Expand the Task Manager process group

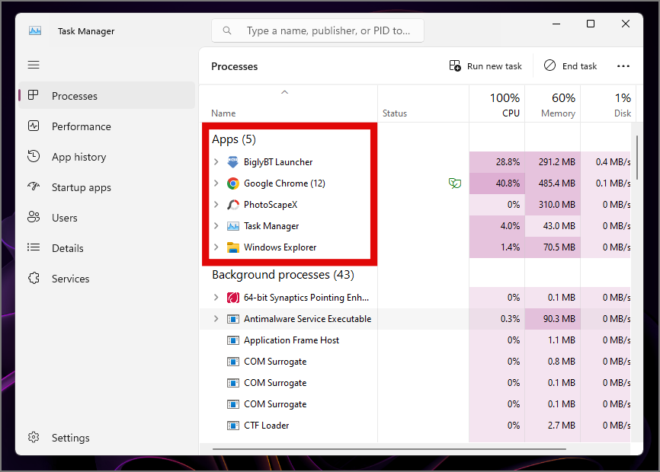[x=216, y=226]
